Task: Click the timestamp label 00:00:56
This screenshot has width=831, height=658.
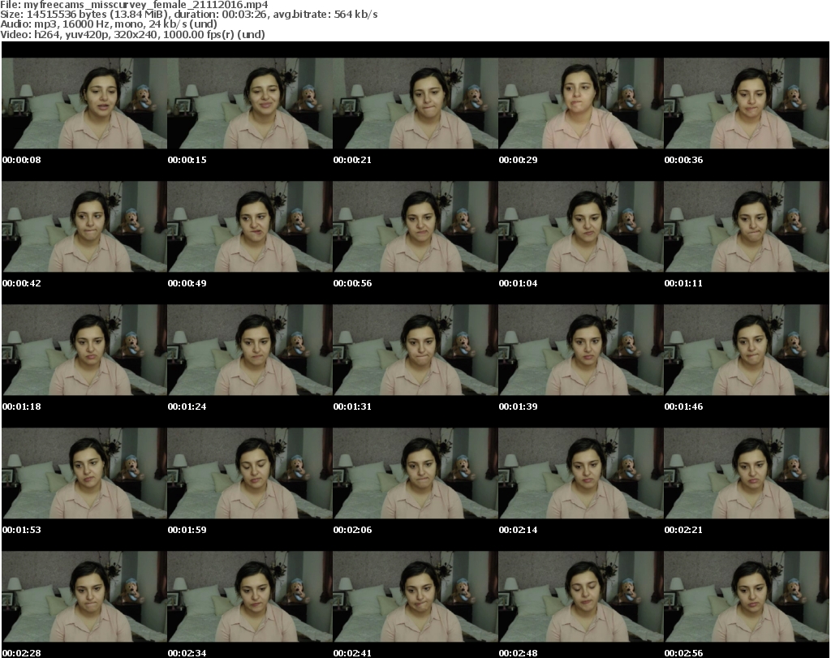Action: click(352, 283)
